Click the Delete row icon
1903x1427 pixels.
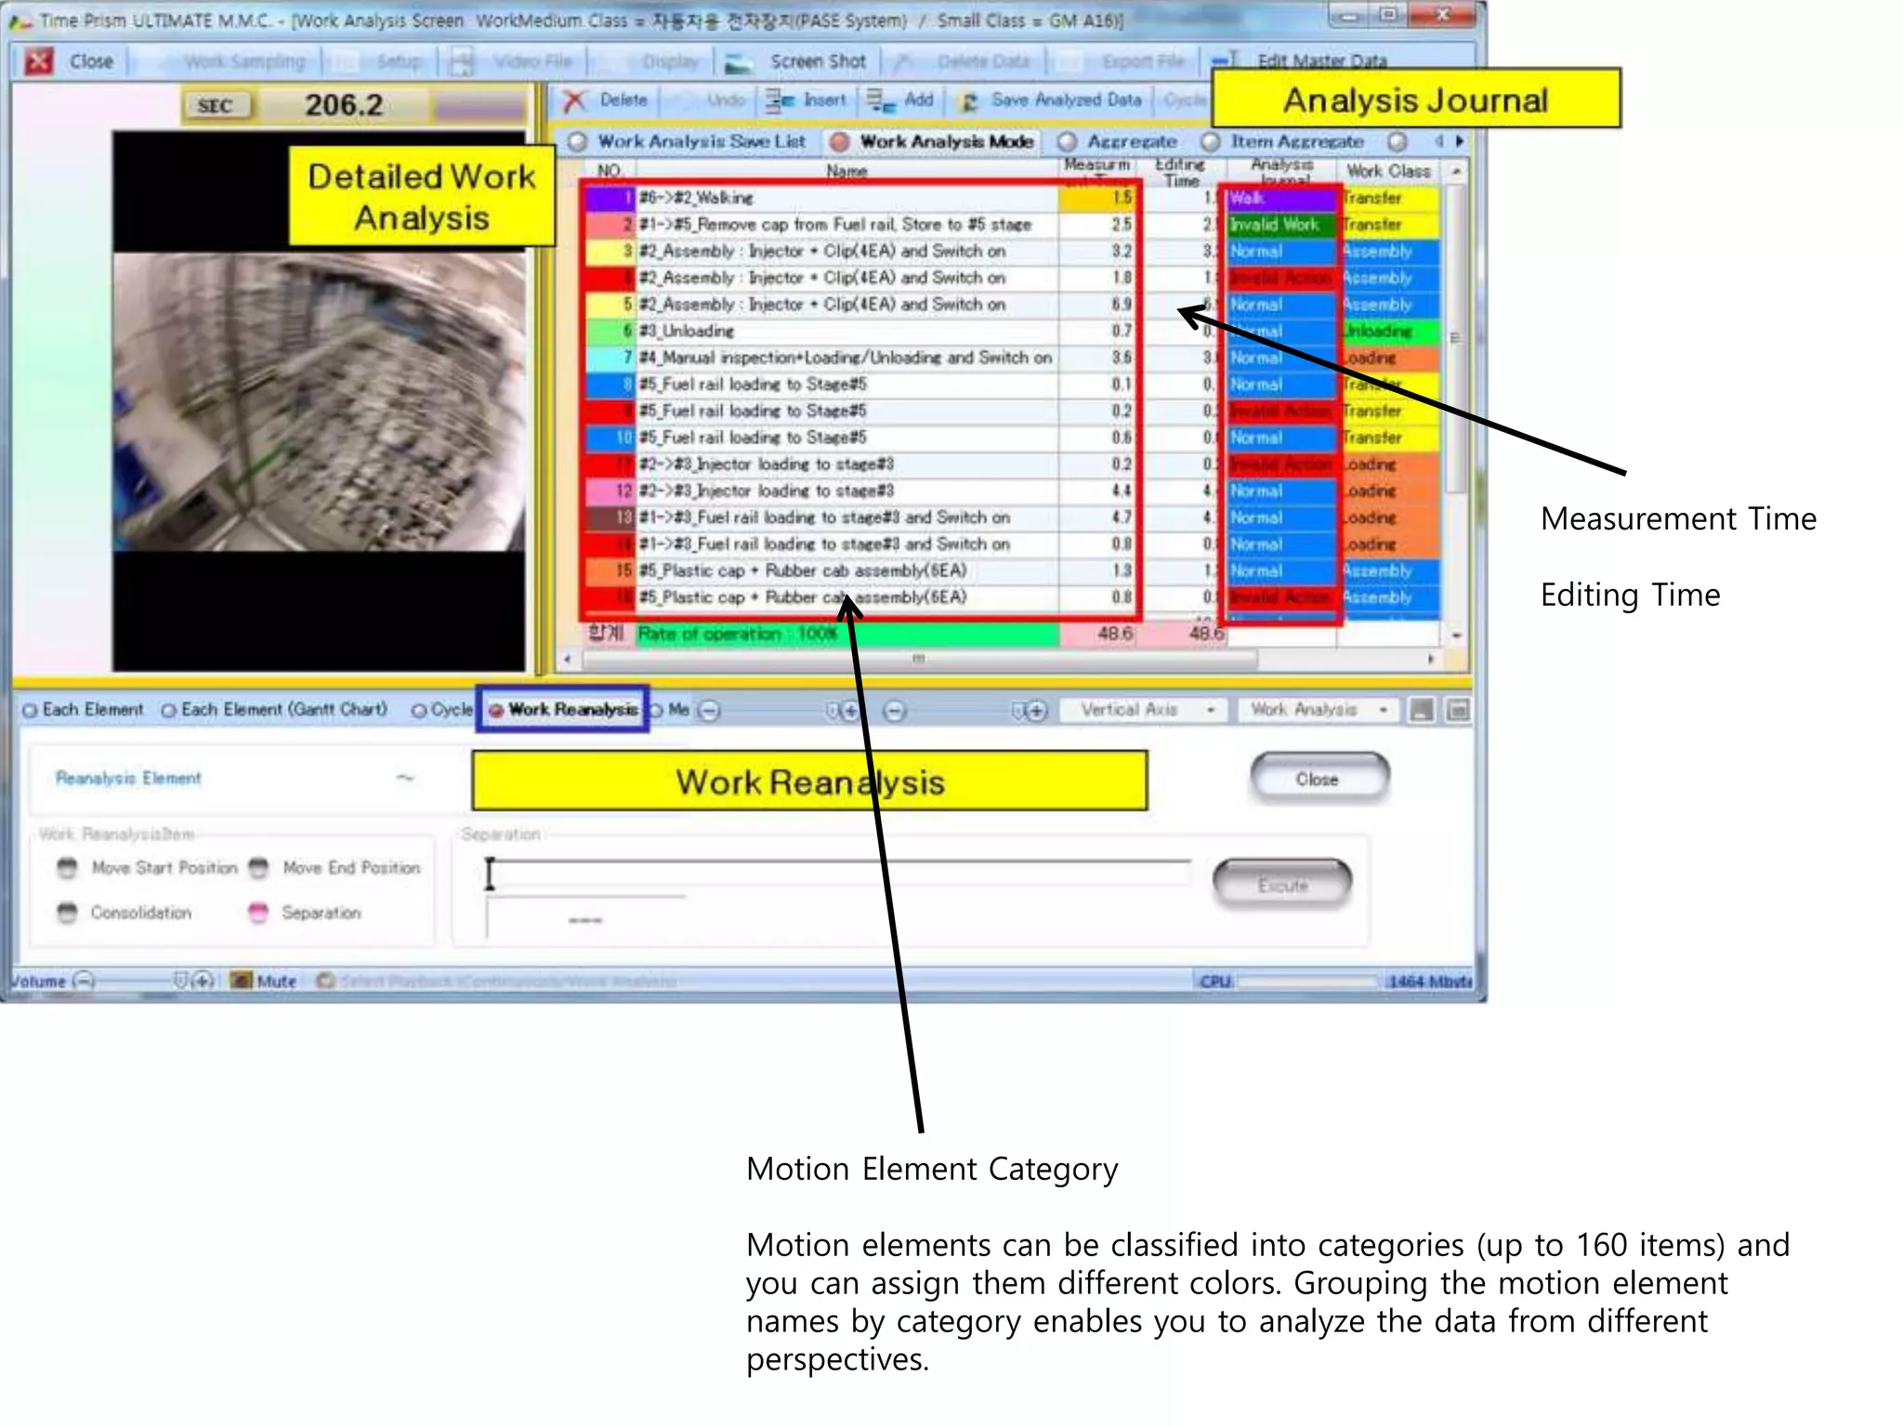tap(575, 100)
